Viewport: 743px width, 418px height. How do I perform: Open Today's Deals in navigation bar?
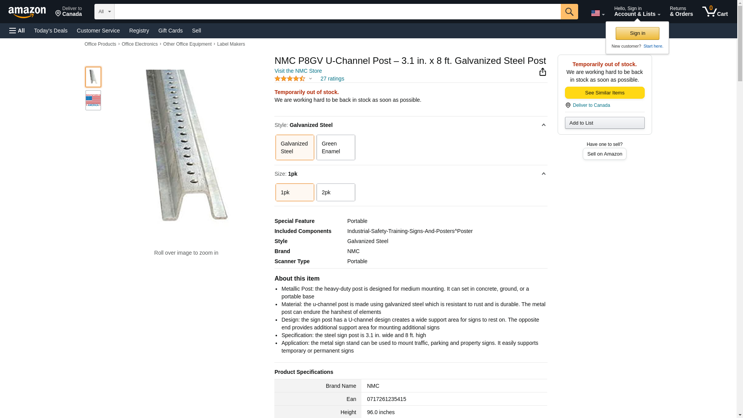click(51, 31)
